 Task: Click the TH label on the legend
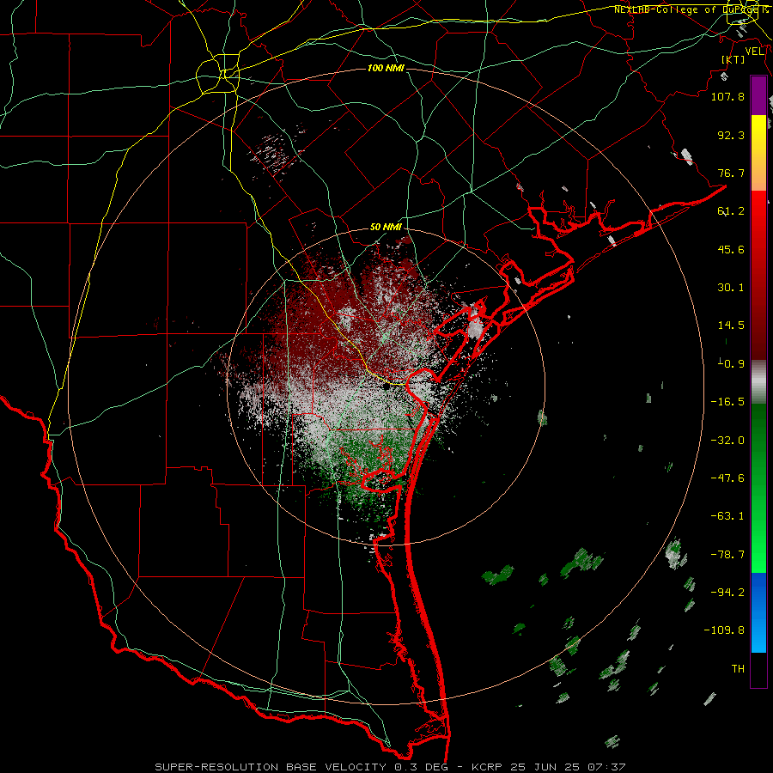738,669
